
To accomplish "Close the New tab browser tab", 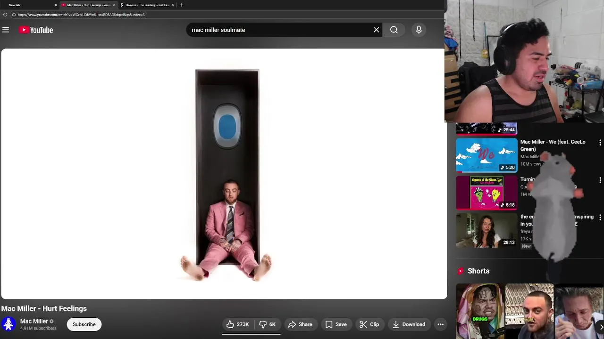I will pos(56,5).
